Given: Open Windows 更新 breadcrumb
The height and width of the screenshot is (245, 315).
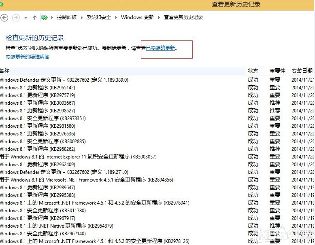Looking at the screenshot, I should 137,17.
